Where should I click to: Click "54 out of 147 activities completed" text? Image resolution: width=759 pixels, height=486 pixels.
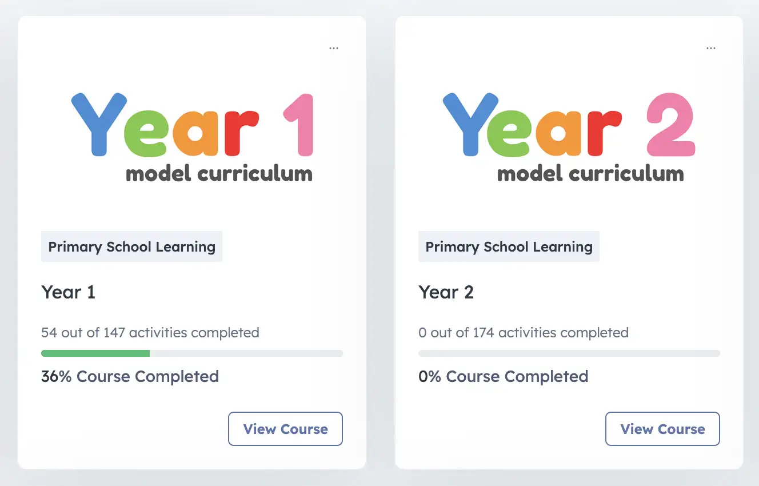pyautogui.click(x=150, y=332)
